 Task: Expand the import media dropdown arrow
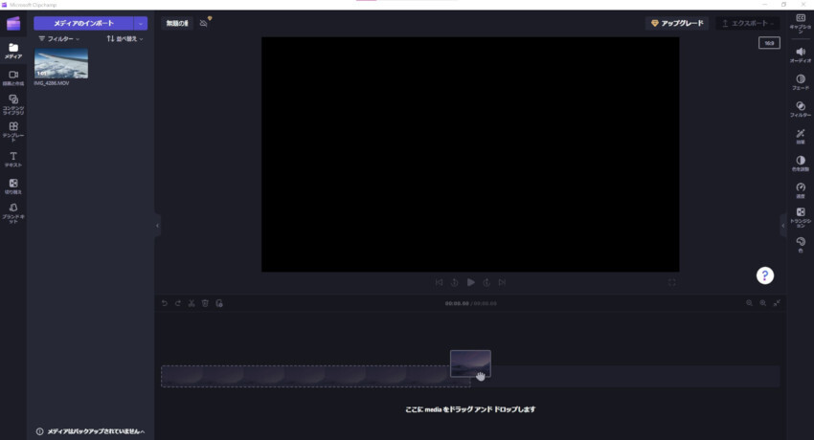tap(141, 23)
